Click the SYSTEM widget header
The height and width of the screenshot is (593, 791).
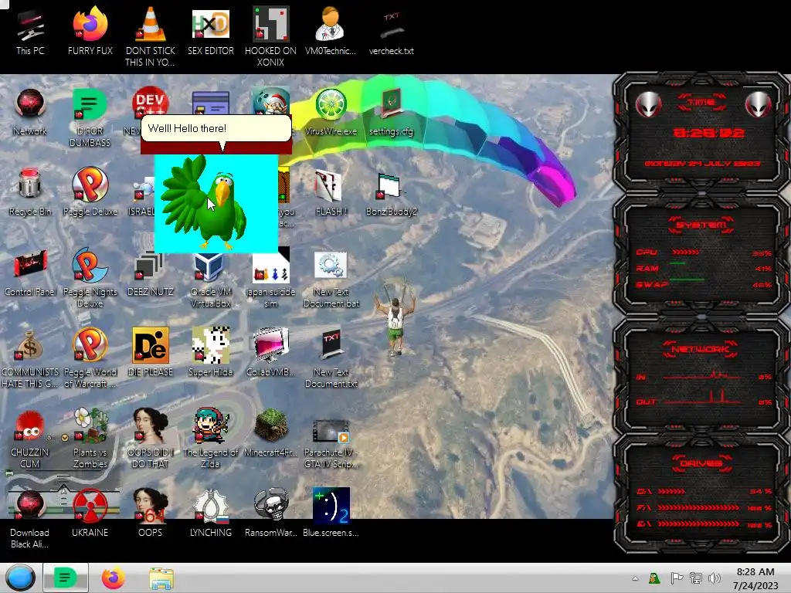[x=701, y=225]
